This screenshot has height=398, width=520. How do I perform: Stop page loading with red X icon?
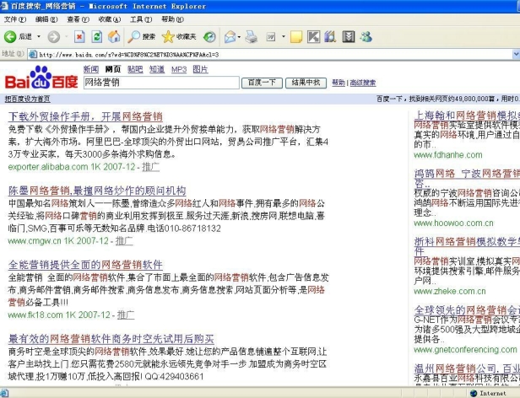(79, 37)
